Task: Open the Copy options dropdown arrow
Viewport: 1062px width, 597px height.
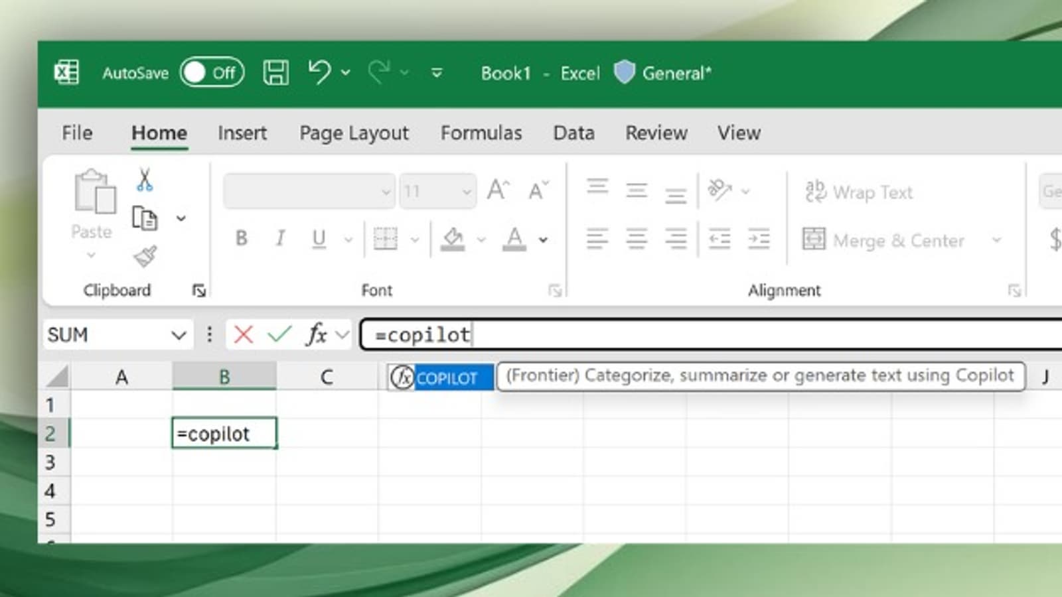Action: [x=181, y=218]
